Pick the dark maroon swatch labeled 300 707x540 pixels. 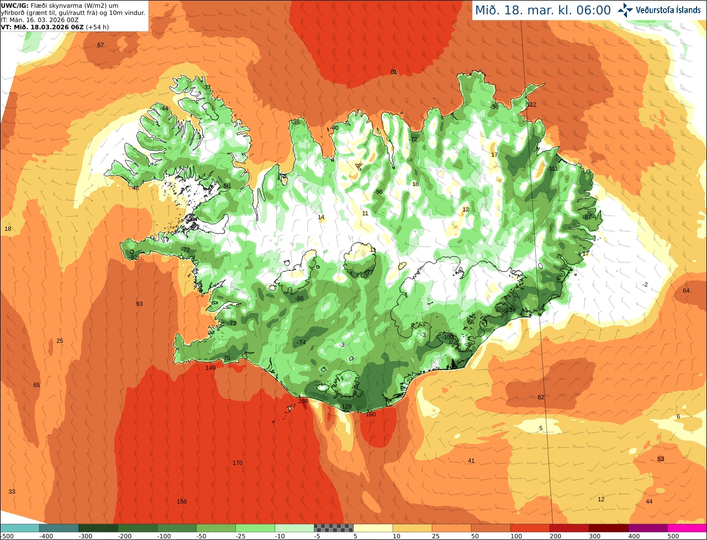609,528
